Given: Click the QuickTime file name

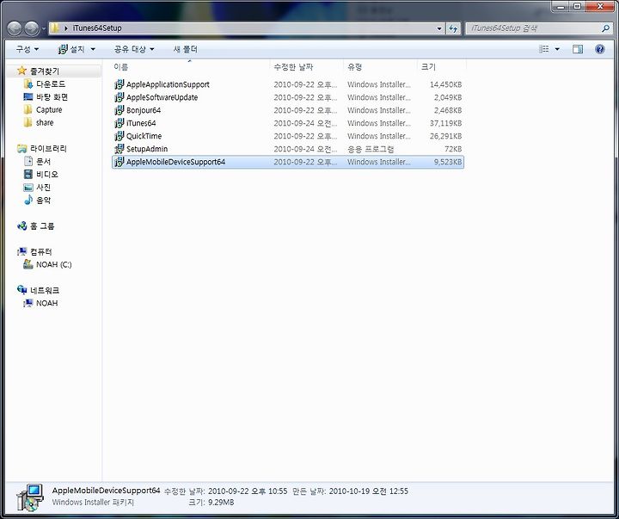Looking at the screenshot, I should [144, 136].
